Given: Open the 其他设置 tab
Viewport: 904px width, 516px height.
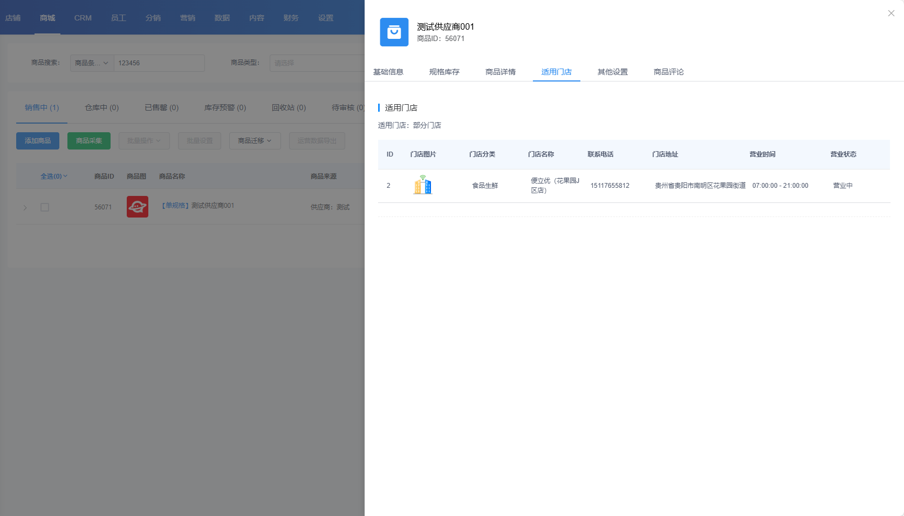Looking at the screenshot, I should pyautogui.click(x=613, y=72).
